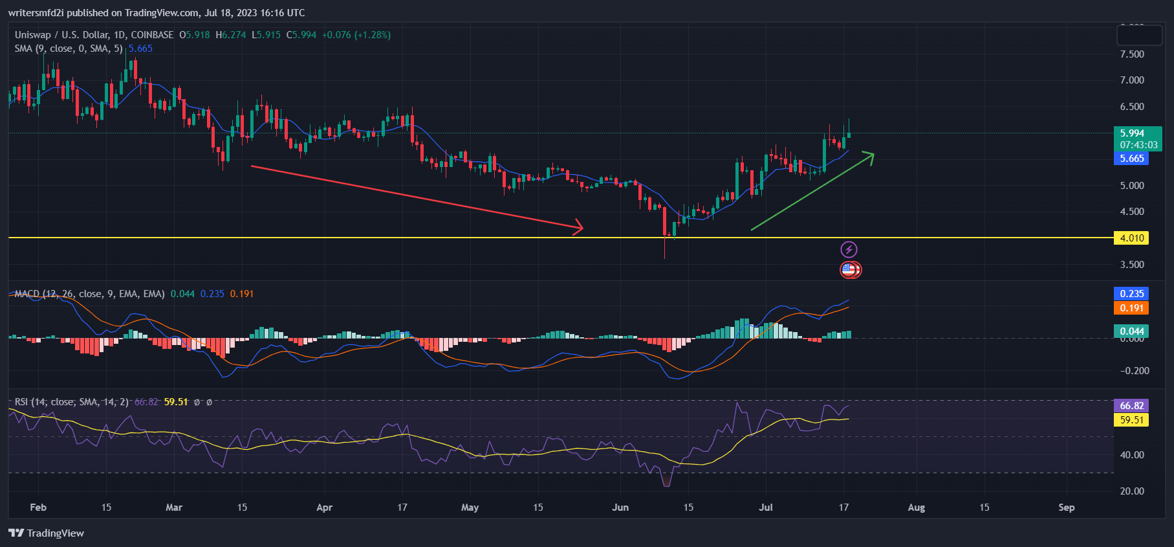This screenshot has height=547, width=1174.
Task: Click the TradingView logo
Action: click(47, 533)
